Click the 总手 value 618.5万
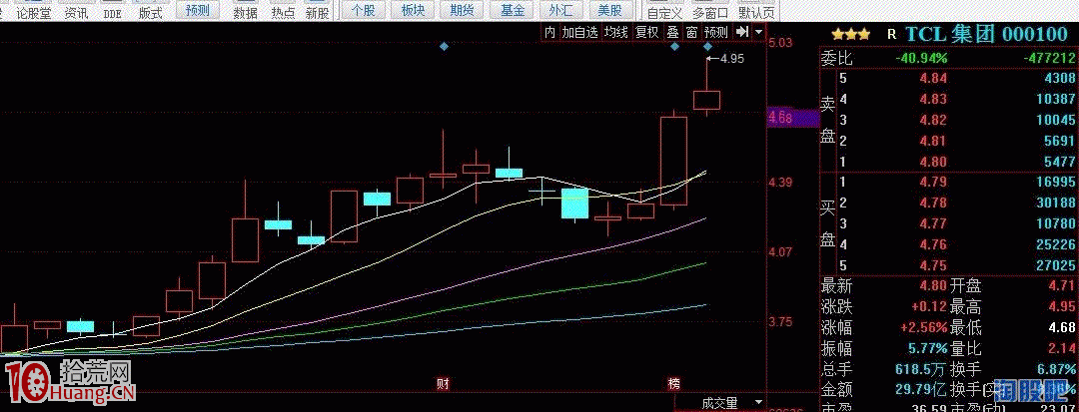The image size is (1079, 412). pos(921,369)
